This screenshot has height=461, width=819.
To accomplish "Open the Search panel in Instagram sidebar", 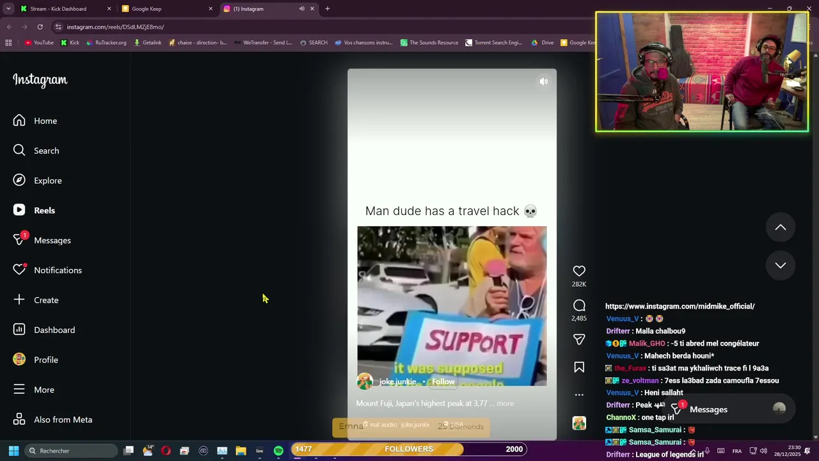I will pyautogui.click(x=36, y=150).
